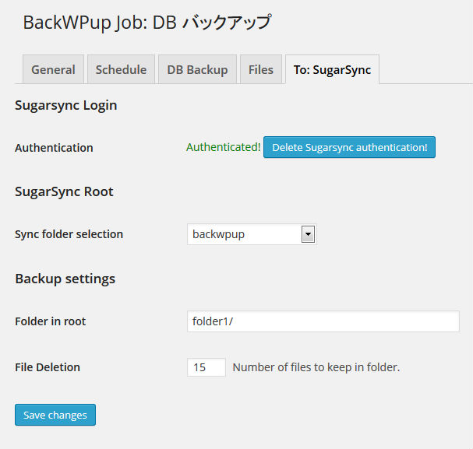Click 'Number of files to keep in folder.' text
473x449 pixels.
tap(316, 367)
